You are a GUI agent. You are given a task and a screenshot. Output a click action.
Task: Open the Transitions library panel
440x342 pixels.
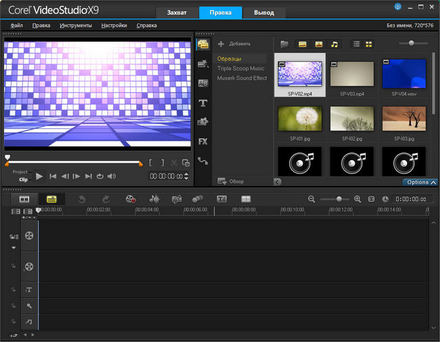click(x=203, y=83)
